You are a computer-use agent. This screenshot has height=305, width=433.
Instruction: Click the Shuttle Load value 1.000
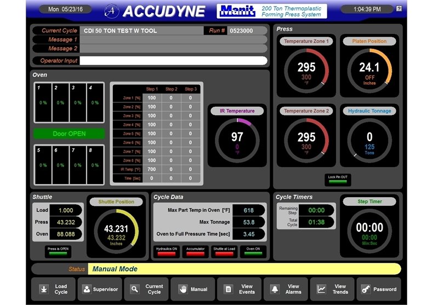click(66, 210)
